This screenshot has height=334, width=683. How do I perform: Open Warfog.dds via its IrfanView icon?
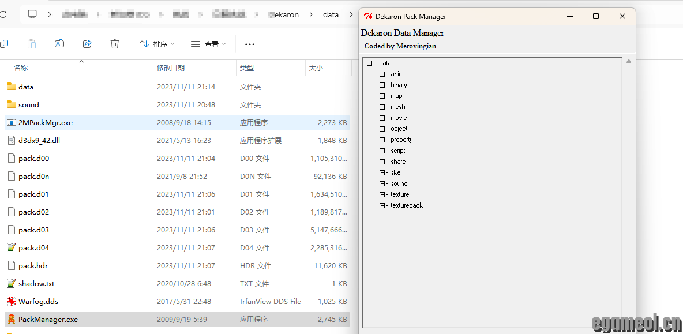11,301
